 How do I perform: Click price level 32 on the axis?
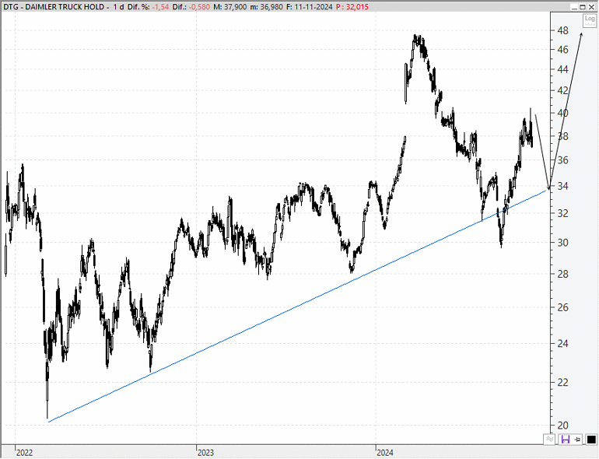coord(562,213)
